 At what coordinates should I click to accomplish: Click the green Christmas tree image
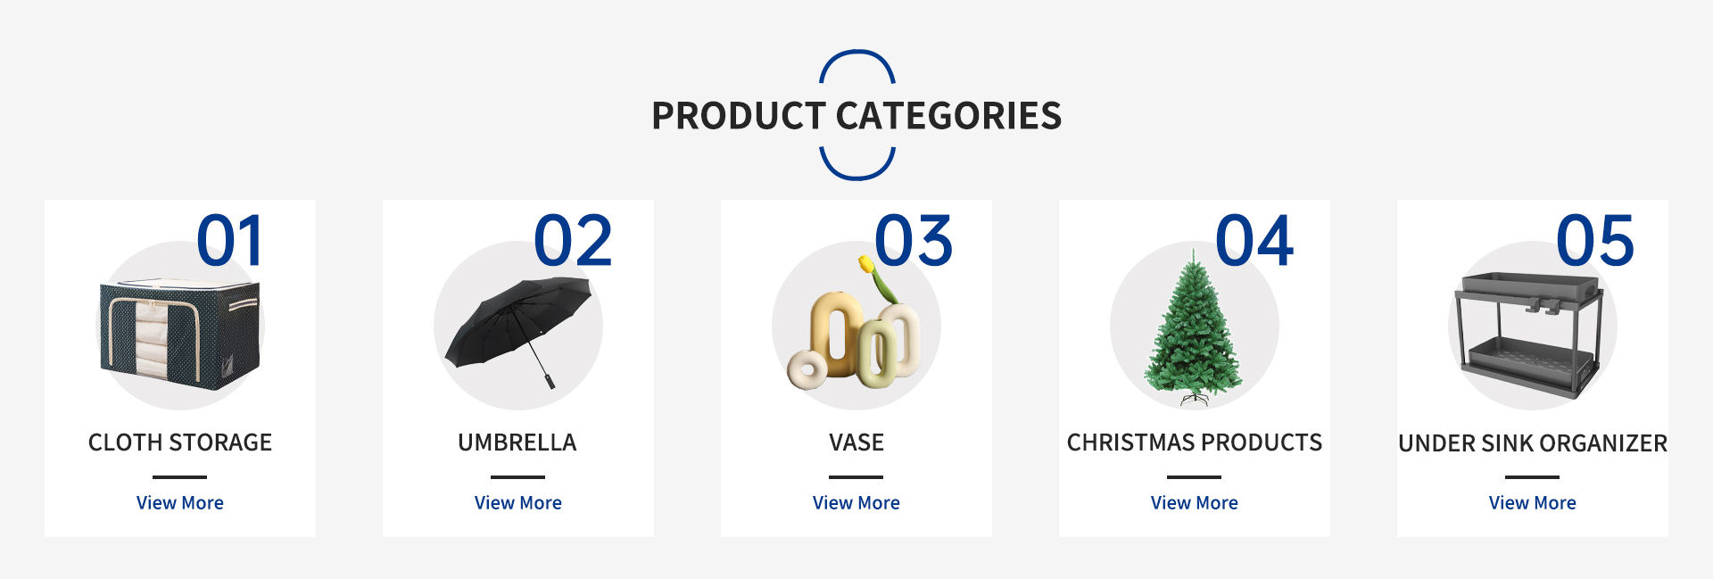[x=1194, y=332]
